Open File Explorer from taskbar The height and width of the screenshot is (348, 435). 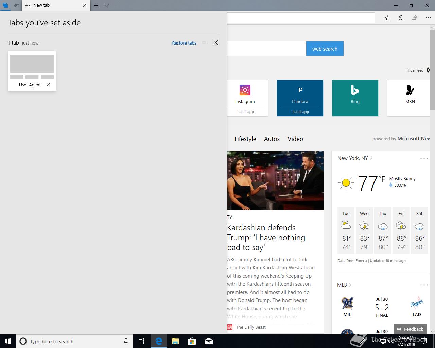[x=175, y=341]
